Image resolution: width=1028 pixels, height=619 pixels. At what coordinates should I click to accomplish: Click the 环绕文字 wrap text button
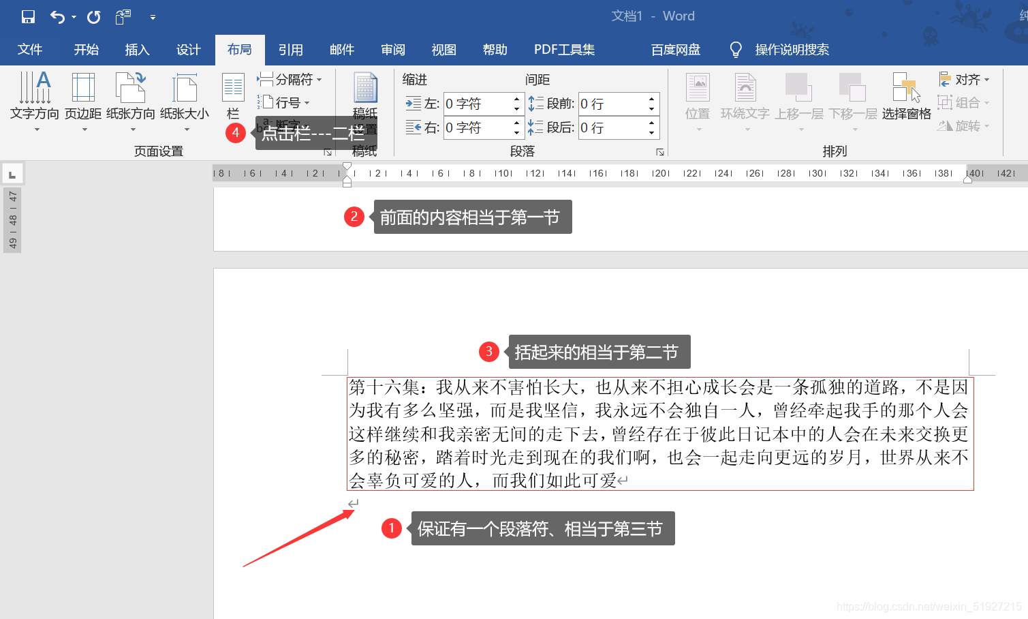point(745,101)
